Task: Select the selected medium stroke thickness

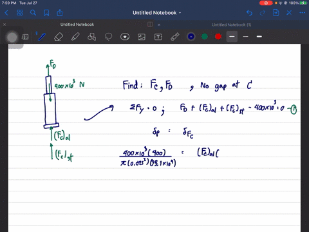Action: pos(232,37)
